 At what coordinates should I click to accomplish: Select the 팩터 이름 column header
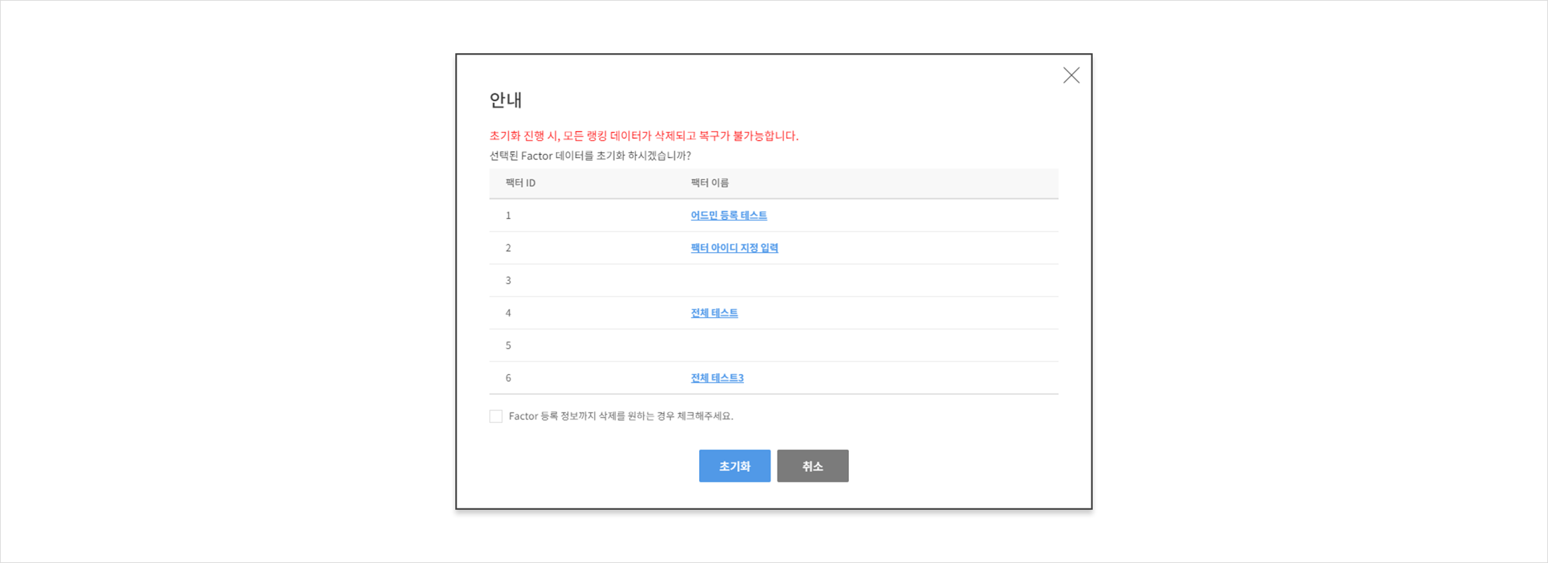tap(710, 183)
